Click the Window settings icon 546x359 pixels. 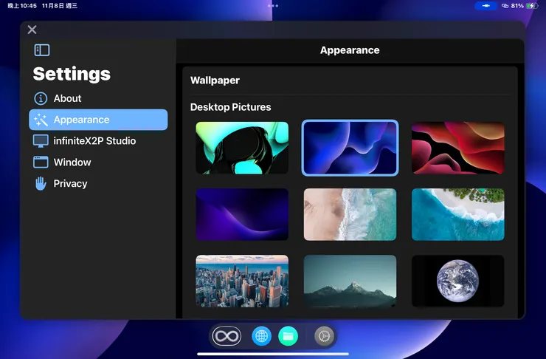[x=41, y=163]
